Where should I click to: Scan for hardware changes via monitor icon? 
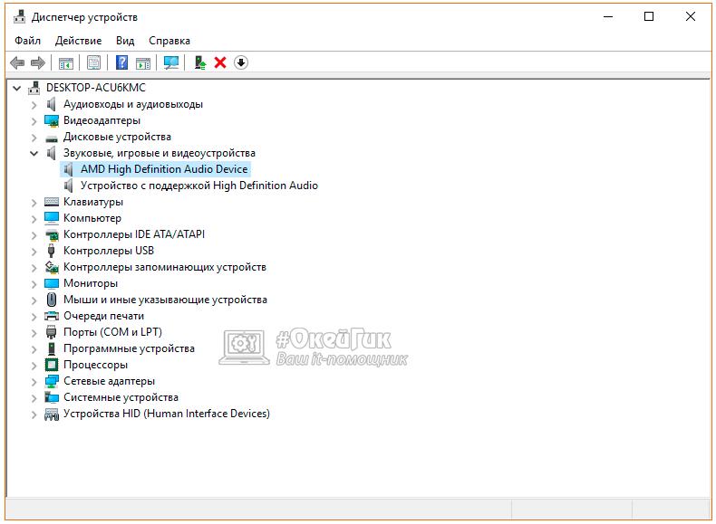170,62
